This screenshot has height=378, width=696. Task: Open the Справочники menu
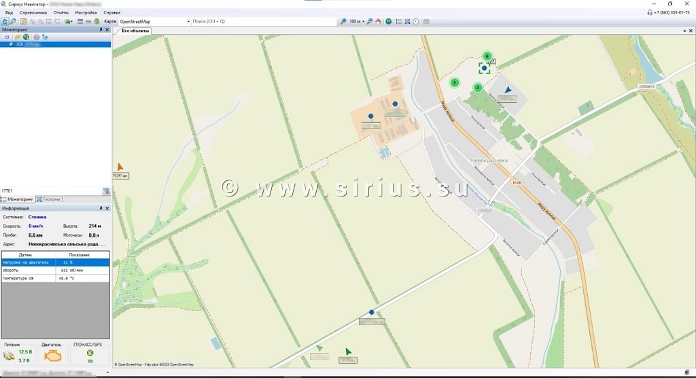(33, 13)
